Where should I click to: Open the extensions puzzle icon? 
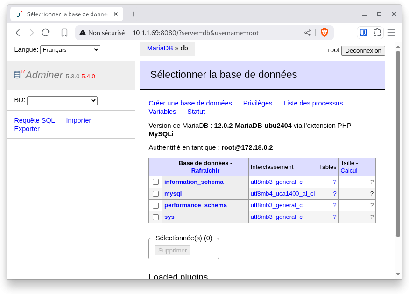click(377, 33)
